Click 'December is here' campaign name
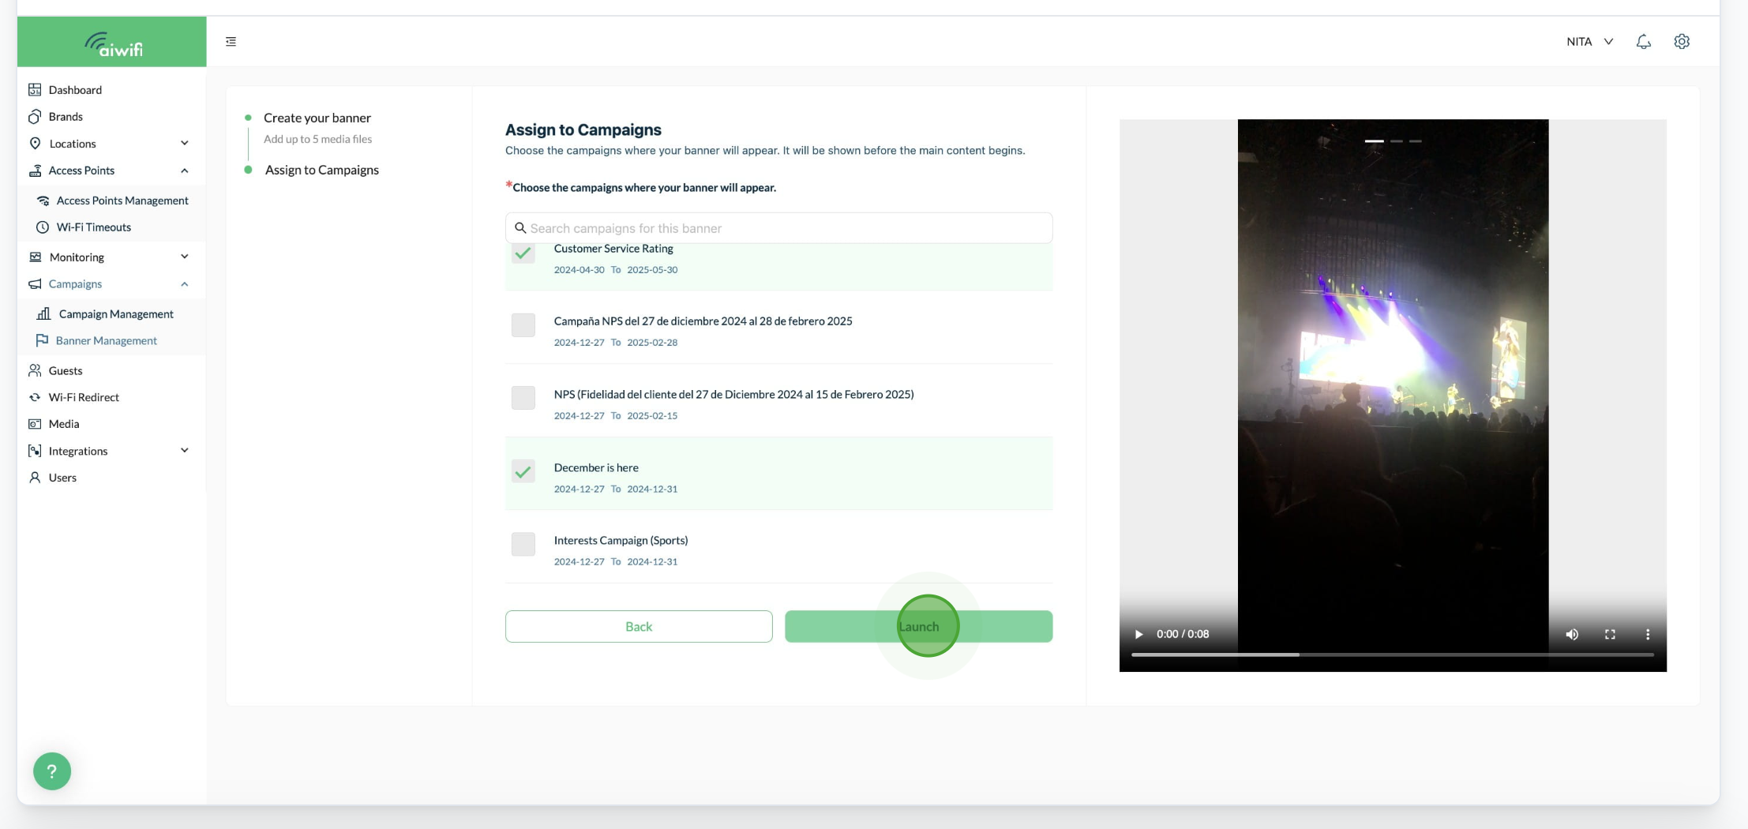 point(596,467)
